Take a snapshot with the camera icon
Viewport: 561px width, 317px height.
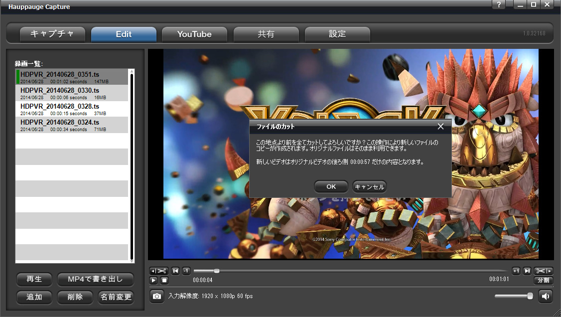point(157,296)
